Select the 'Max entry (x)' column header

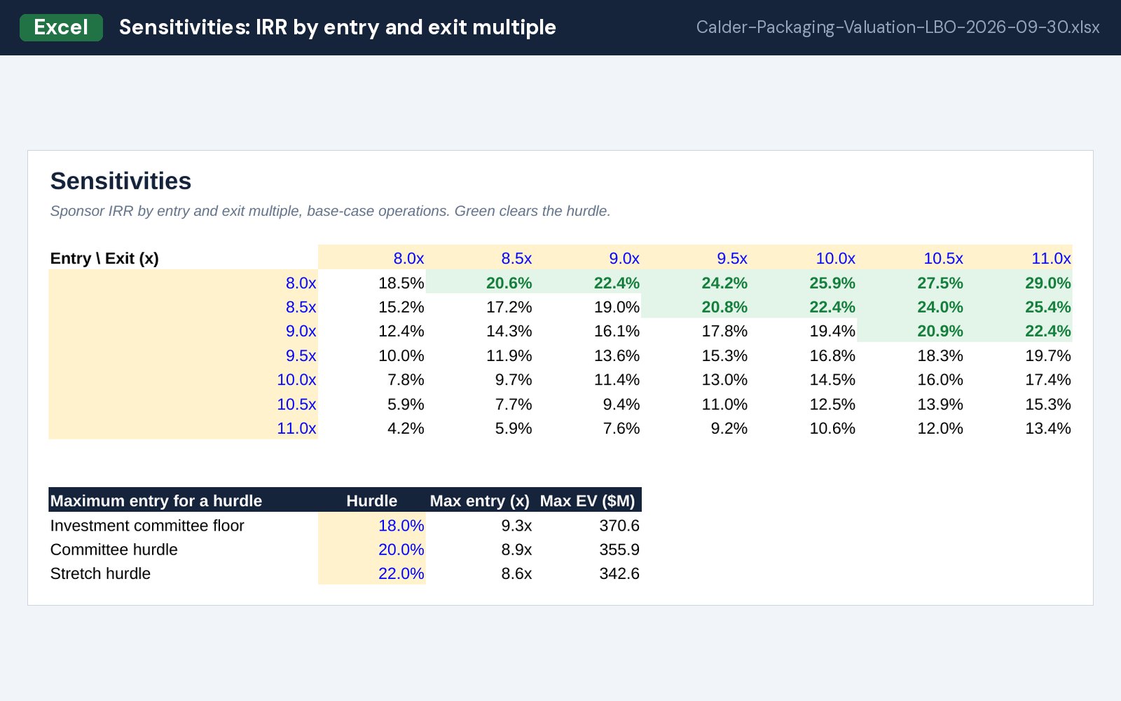click(480, 501)
